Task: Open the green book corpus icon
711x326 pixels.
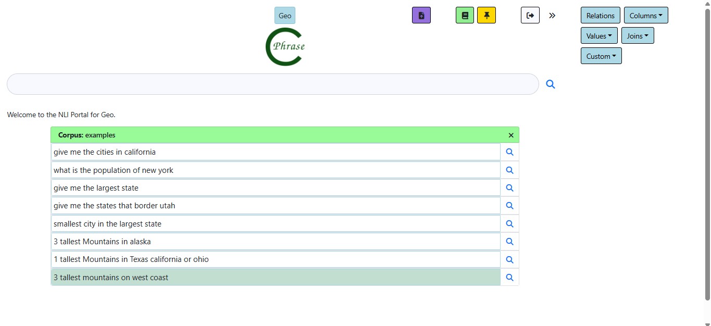Action: click(x=465, y=16)
